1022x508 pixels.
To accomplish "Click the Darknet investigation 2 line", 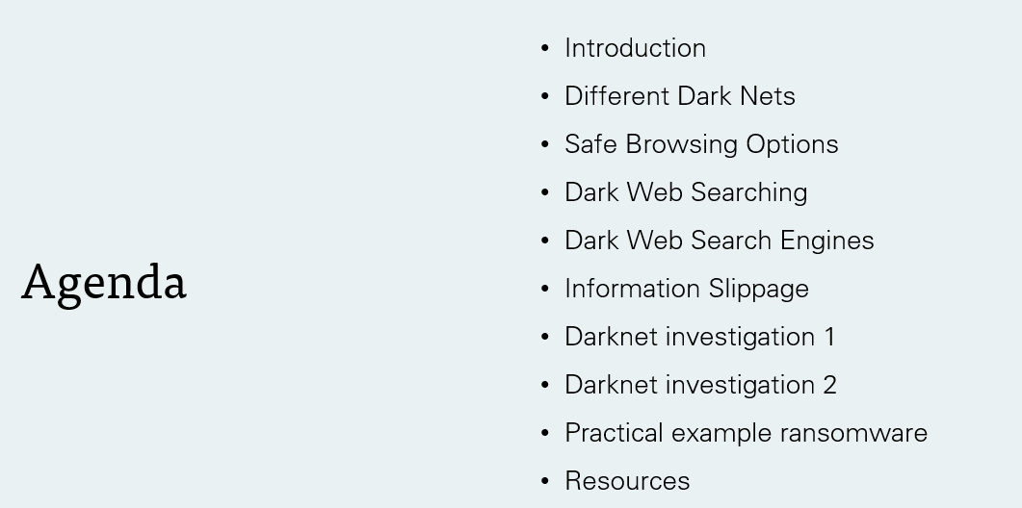I will [x=700, y=386].
